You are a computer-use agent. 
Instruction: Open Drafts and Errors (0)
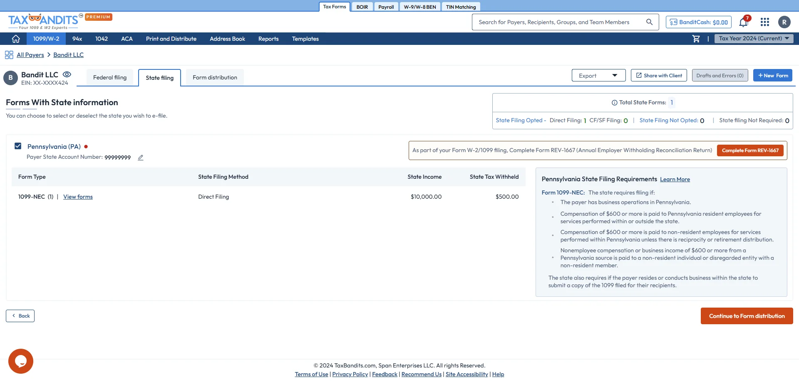tap(720, 76)
